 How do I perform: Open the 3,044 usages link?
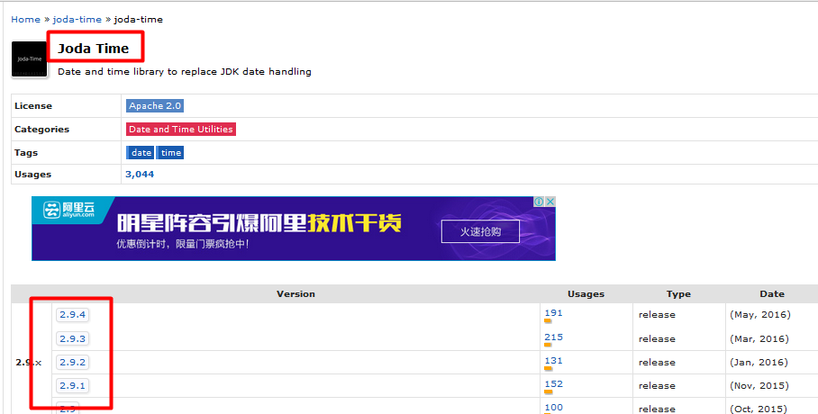140,175
